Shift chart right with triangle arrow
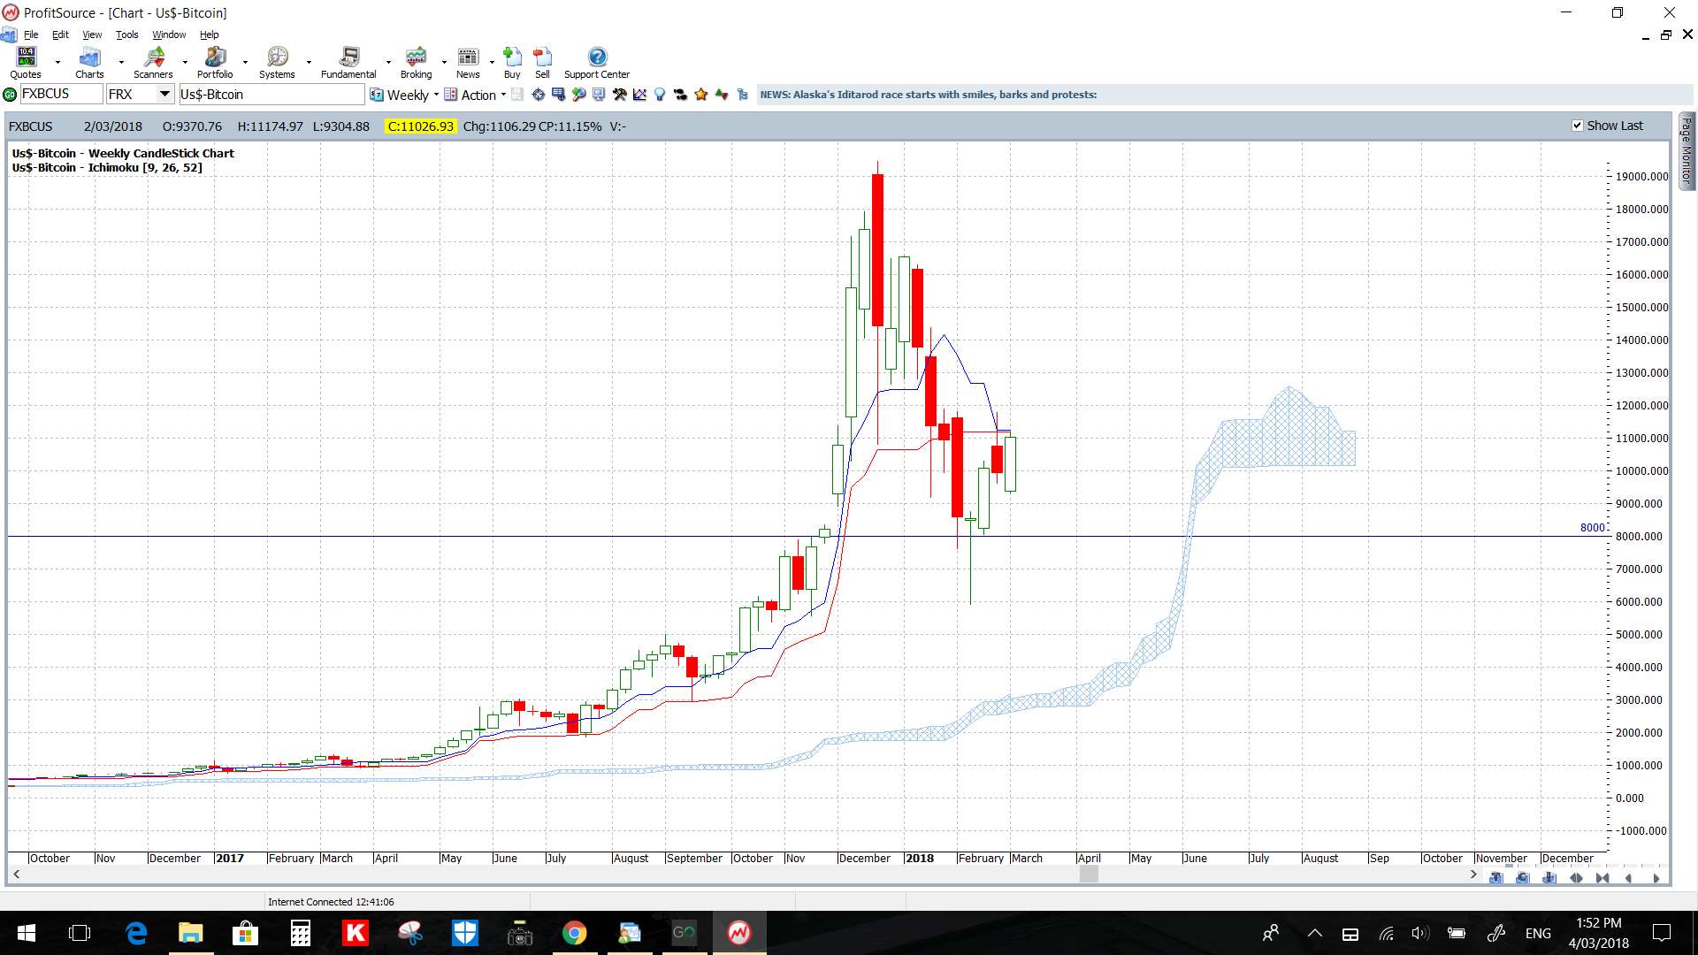The image size is (1698, 955). 1656,878
